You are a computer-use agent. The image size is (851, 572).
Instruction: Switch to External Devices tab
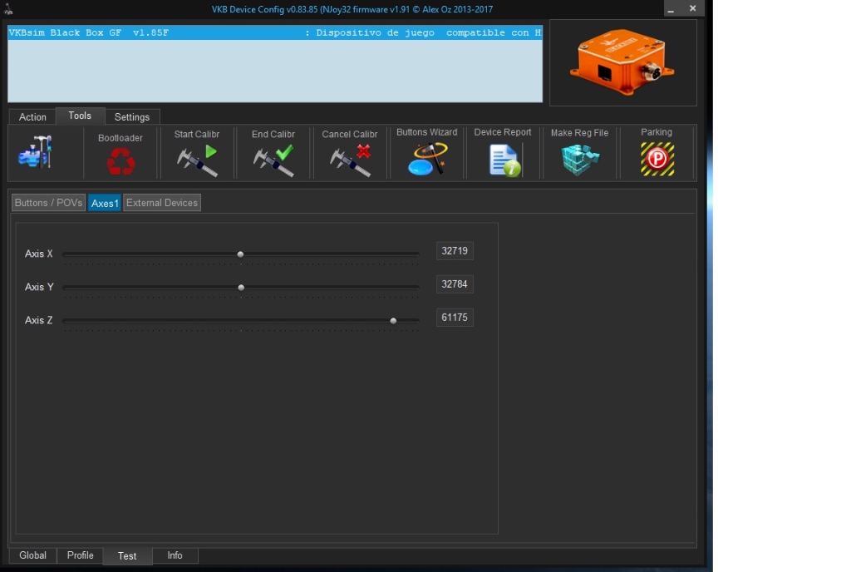pyautogui.click(x=162, y=203)
